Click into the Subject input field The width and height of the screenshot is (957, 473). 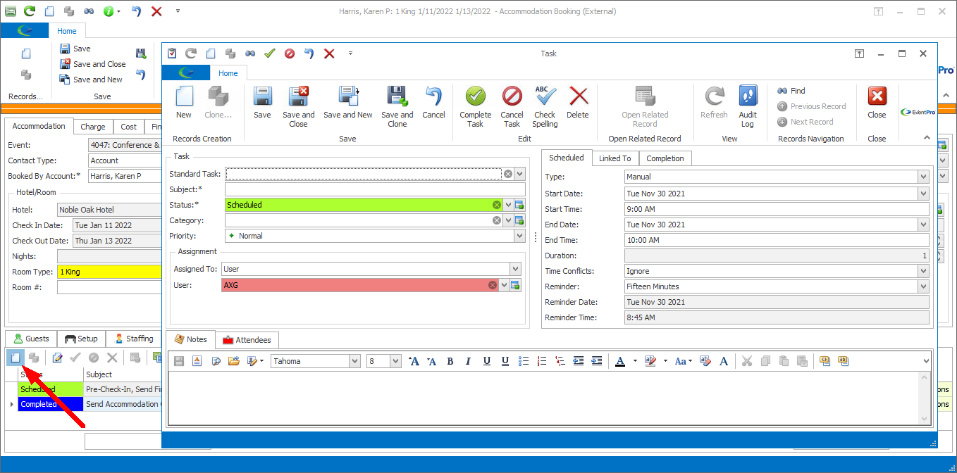[x=375, y=189]
